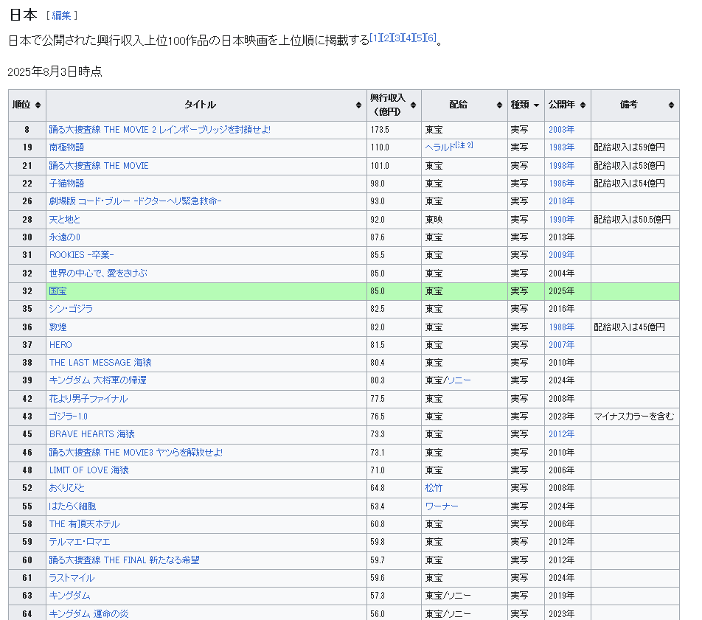Viewport: 702px width, 620px height.
Task: Click note [注 2] next to ヘラルド
Action: [x=464, y=145]
